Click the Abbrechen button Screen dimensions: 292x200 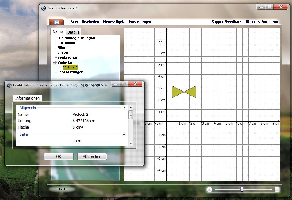[x=92, y=156]
